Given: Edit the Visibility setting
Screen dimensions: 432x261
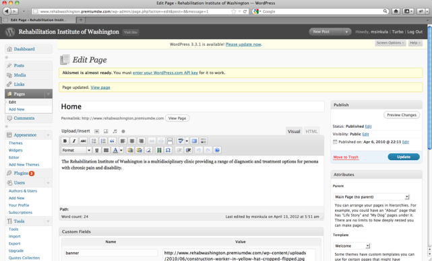Looking at the screenshot, I should tap(365, 135).
